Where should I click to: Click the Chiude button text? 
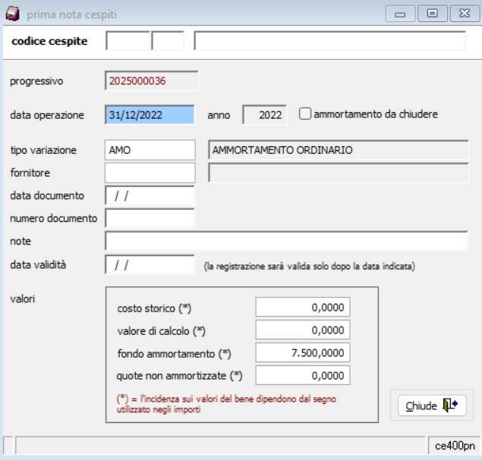click(421, 405)
